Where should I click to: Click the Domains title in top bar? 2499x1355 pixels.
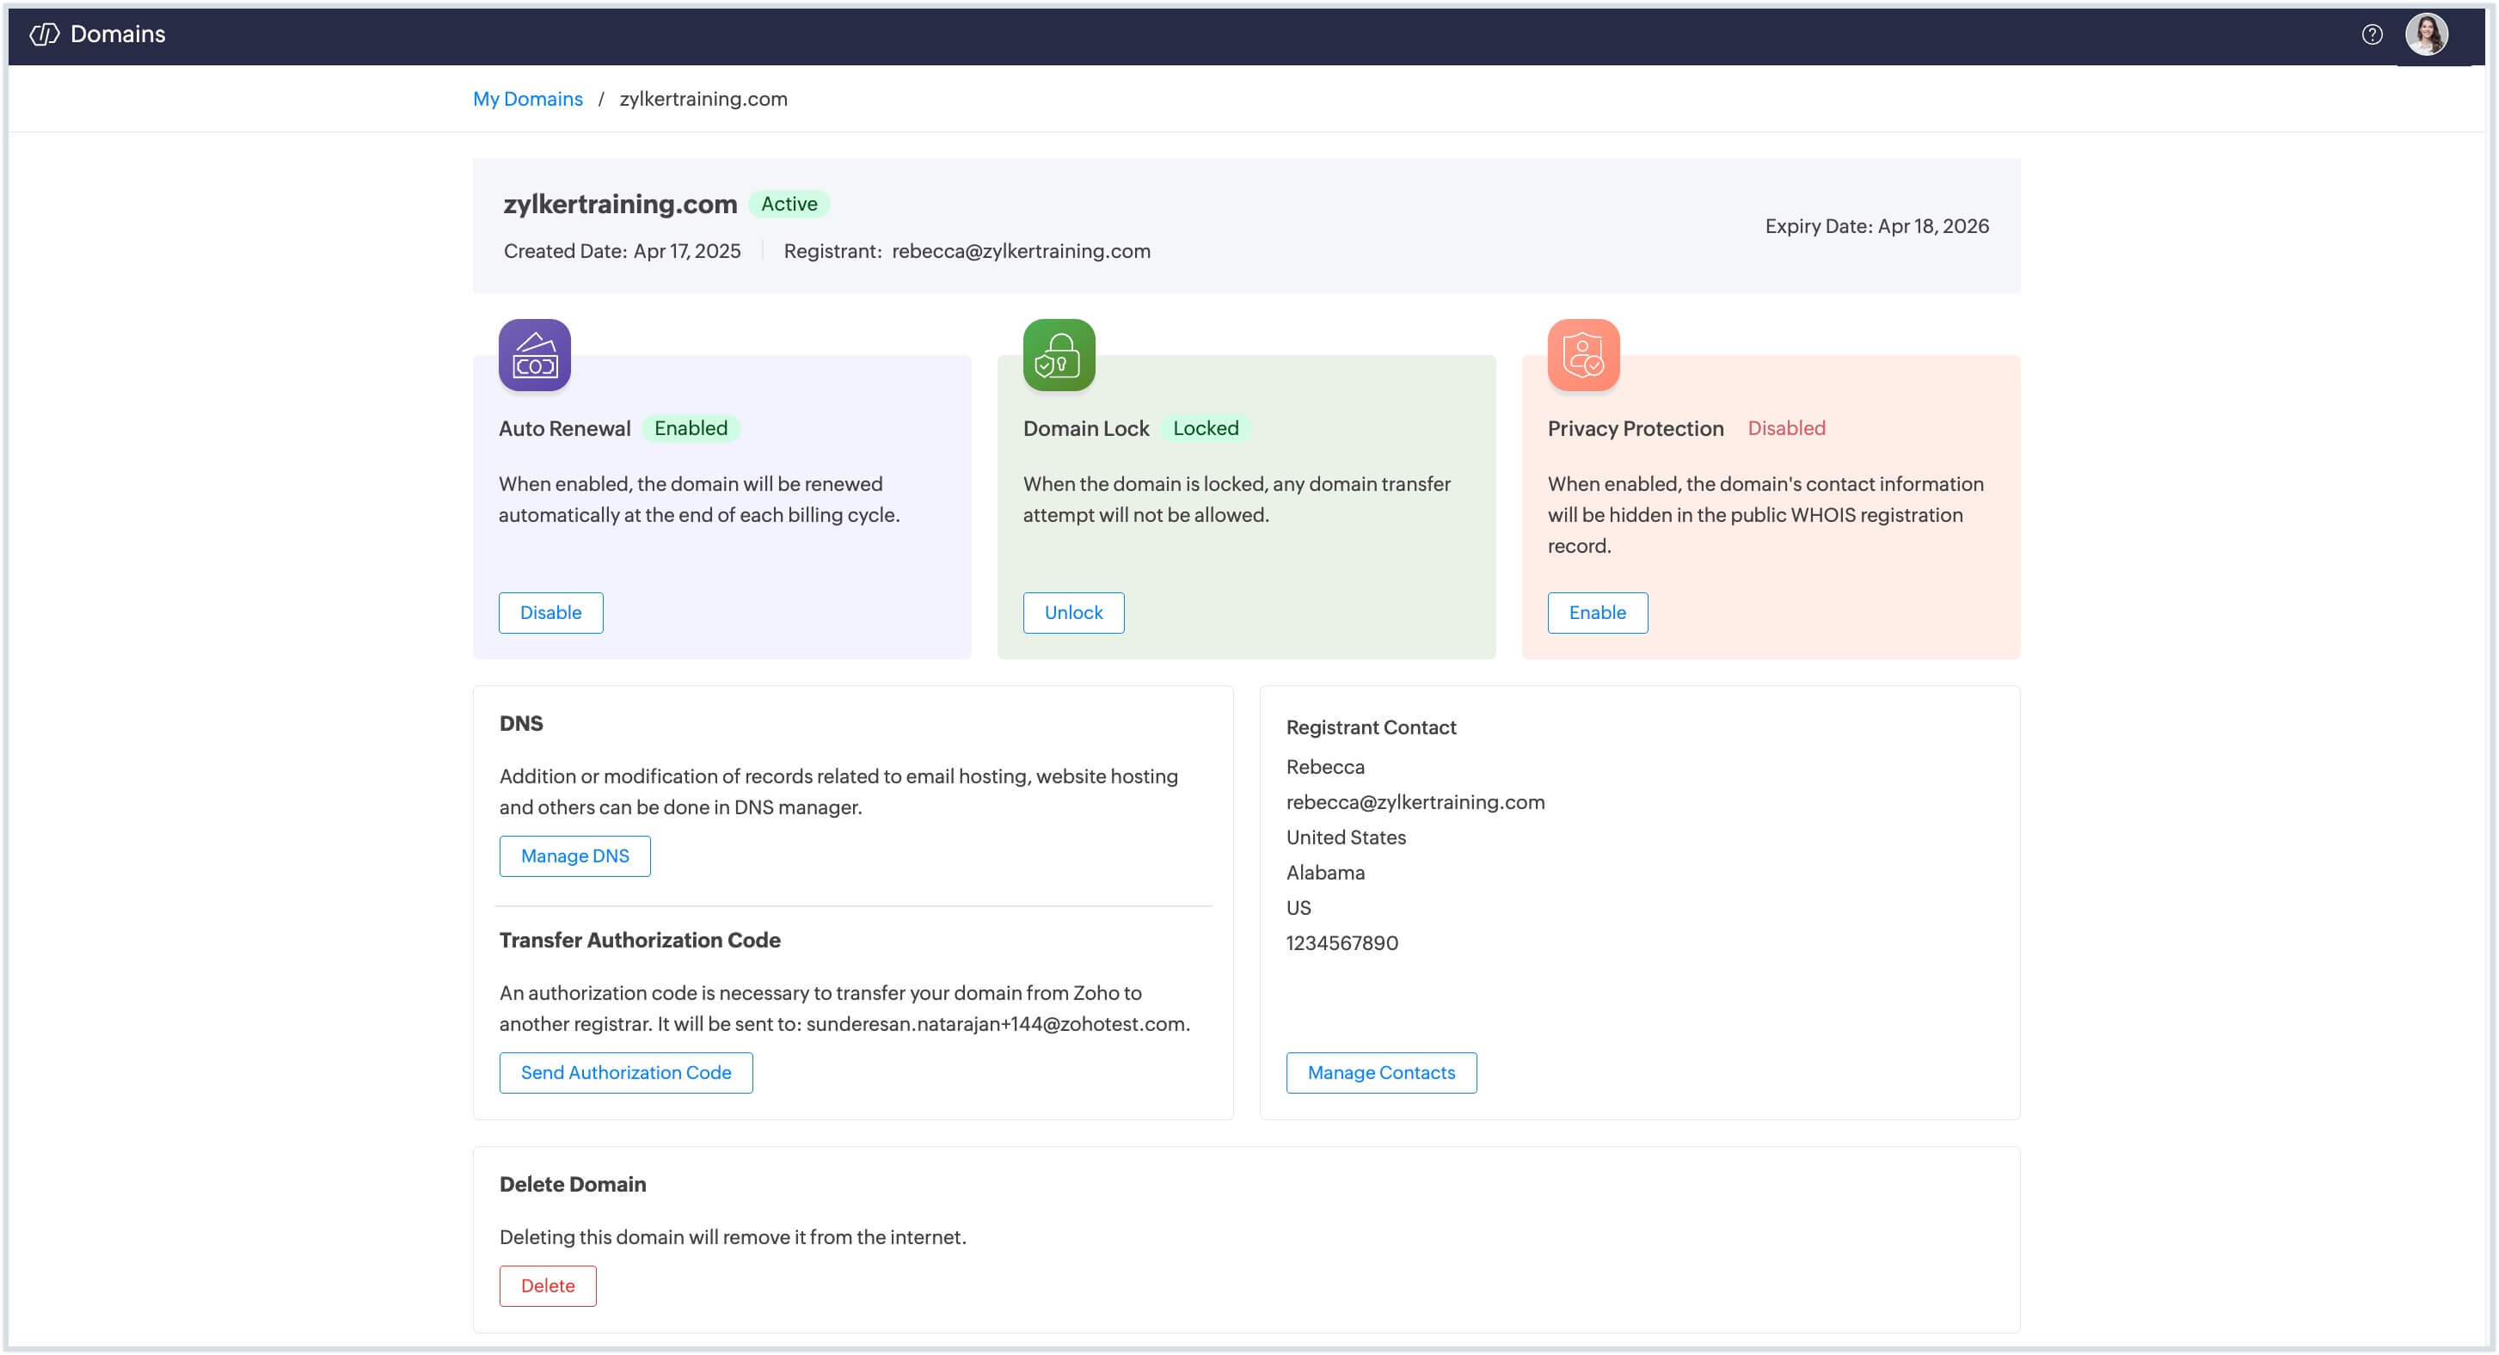click(118, 35)
